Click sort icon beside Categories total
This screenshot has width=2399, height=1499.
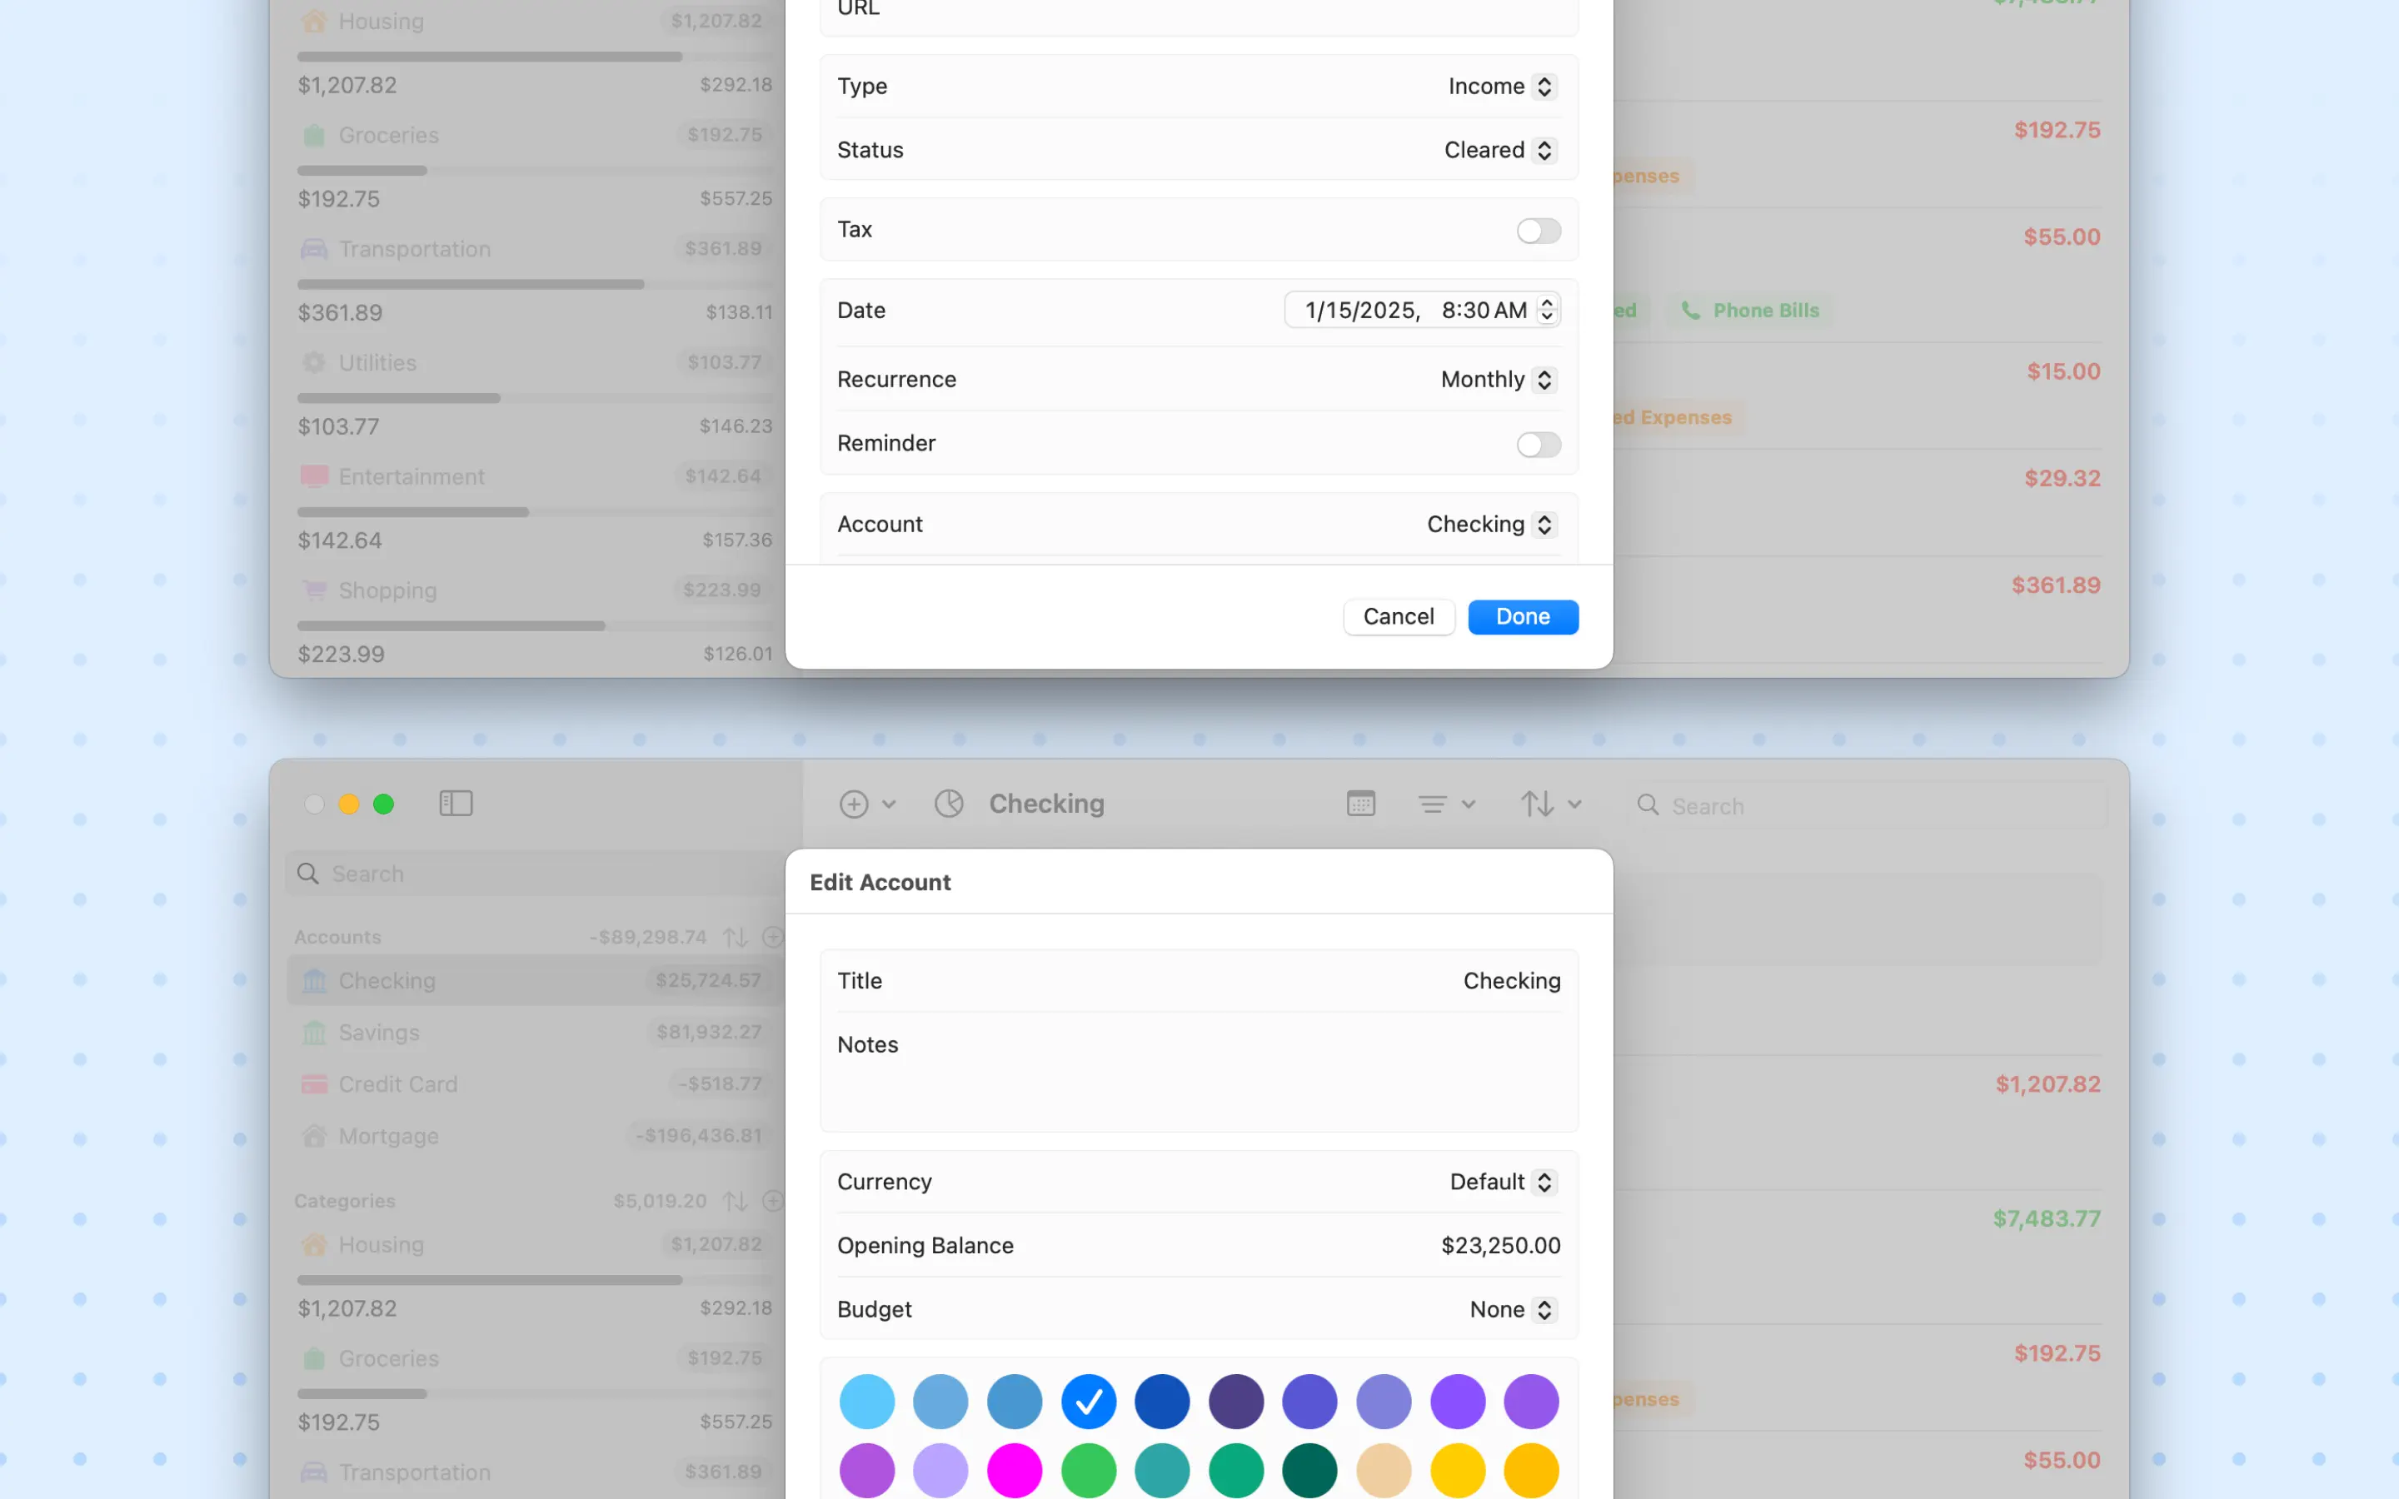tap(735, 1202)
